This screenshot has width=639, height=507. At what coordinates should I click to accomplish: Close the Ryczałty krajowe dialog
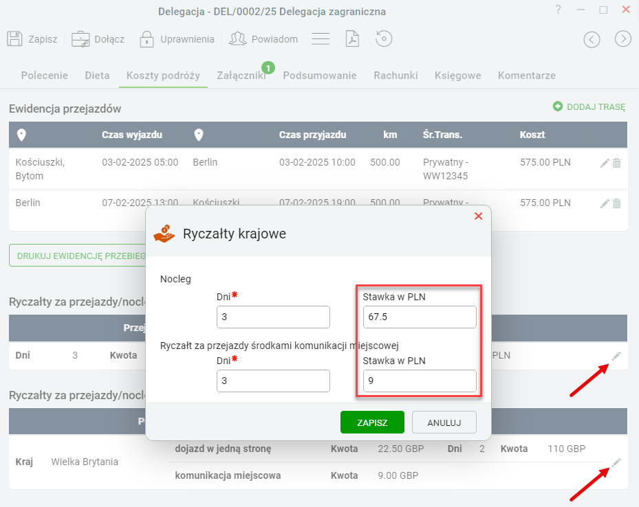tap(479, 216)
